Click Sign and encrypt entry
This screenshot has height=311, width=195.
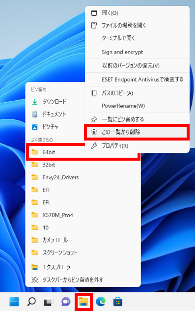point(137,52)
